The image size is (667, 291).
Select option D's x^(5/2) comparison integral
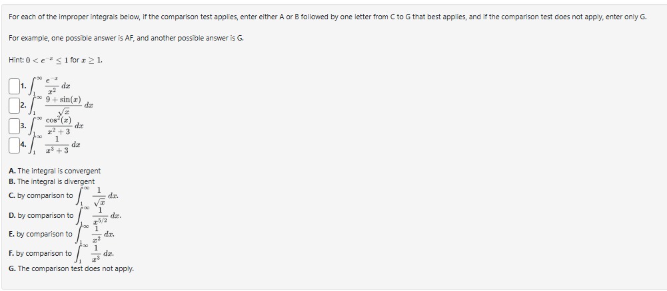99,215
